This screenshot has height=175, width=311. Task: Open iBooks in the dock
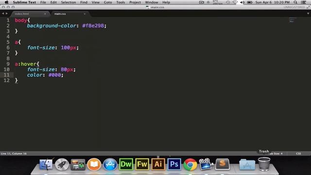94,164
